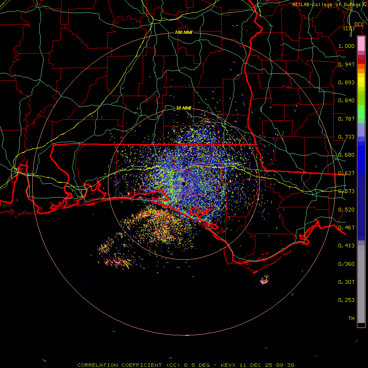This screenshot has height=368, width=368.
Task: Click the black radar site dot
Action: [x=184, y=184]
